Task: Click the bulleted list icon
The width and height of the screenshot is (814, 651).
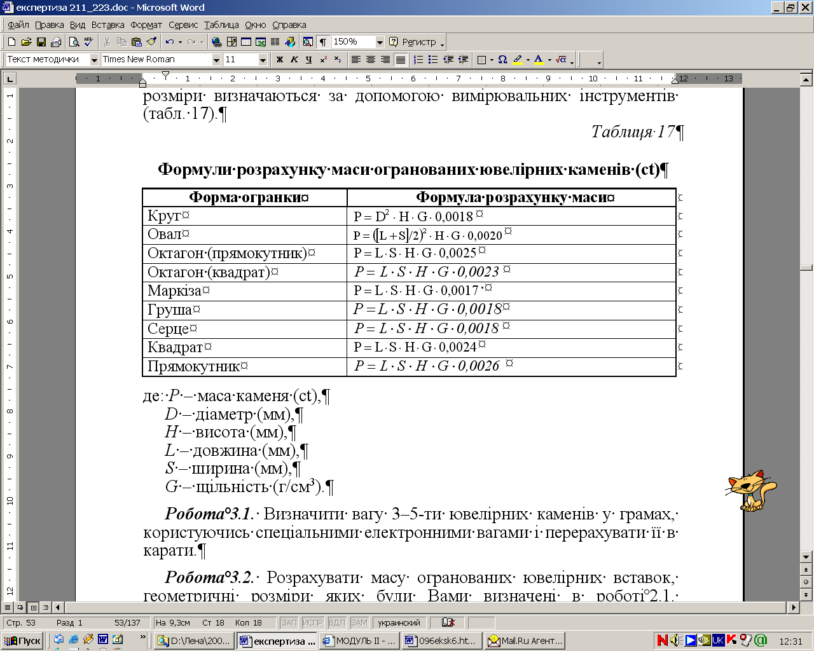Action: [x=433, y=59]
